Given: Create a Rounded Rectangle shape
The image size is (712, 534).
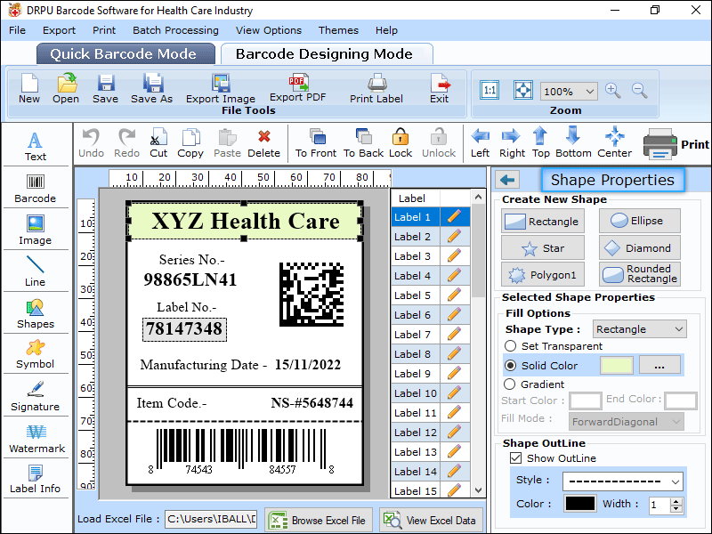Looking at the screenshot, I should 639,274.
